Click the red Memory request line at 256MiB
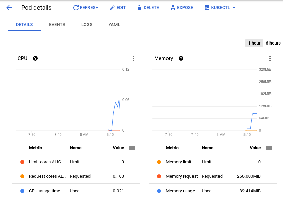The width and height of the screenshot is (283, 203). tap(251, 82)
